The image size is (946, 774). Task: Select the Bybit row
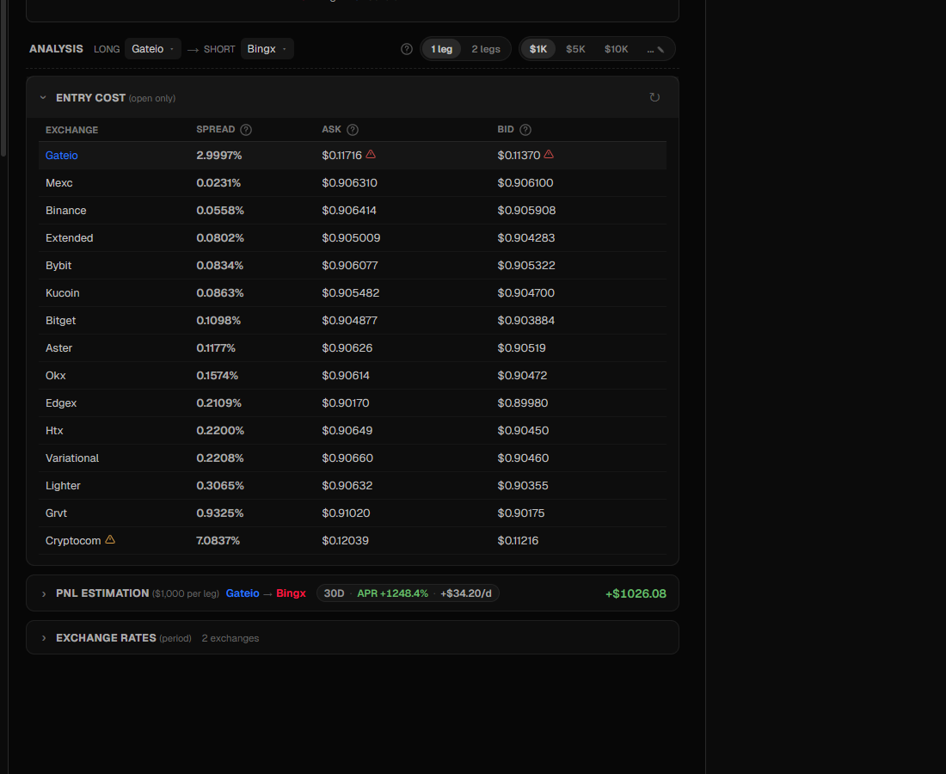pyautogui.click(x=353, y=266)
